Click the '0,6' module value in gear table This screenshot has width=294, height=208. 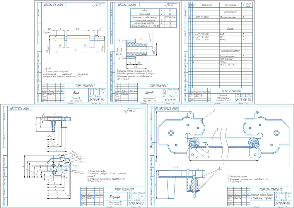pyautogui.click(x=170, y=11)
